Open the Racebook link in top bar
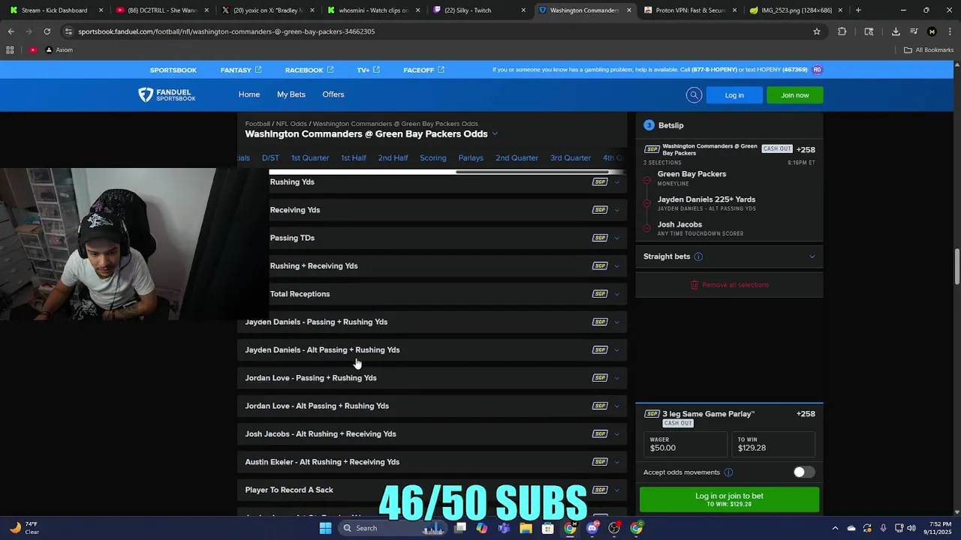Image resolution: width=961 pixels, height=540 pixels. click(309, 70)
